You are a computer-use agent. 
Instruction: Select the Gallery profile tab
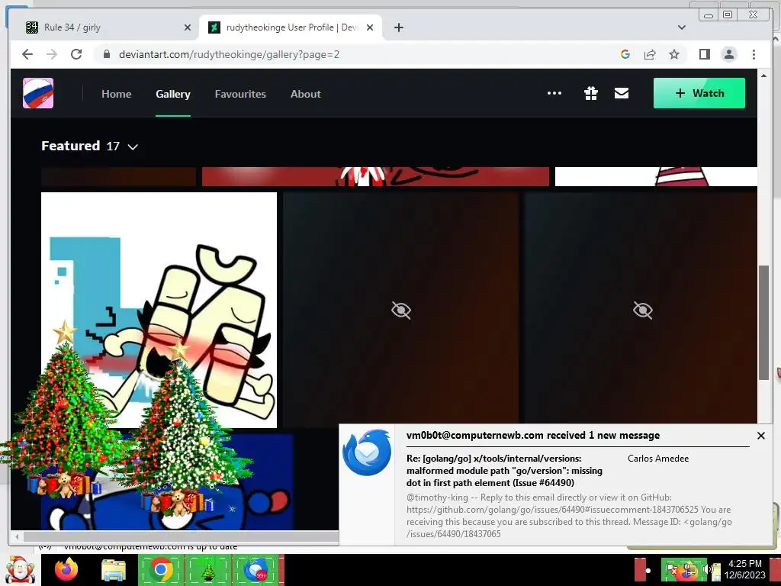(173, 94)
